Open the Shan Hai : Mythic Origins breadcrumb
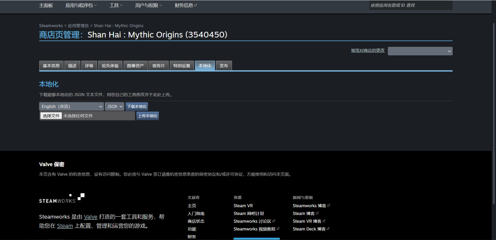Viewport: 496px width, 240px height. (x=119, y=26)
